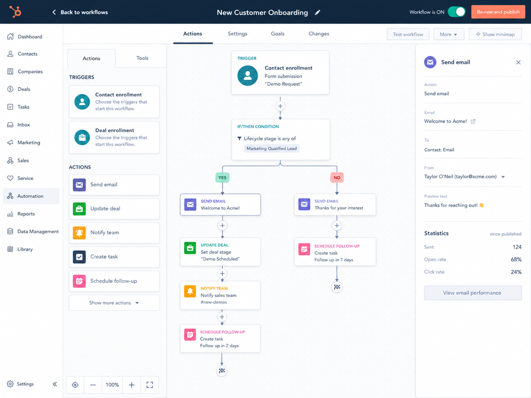Open Settings gear icon in sidebar
The image size is (531, 398).
pos(10,384)
